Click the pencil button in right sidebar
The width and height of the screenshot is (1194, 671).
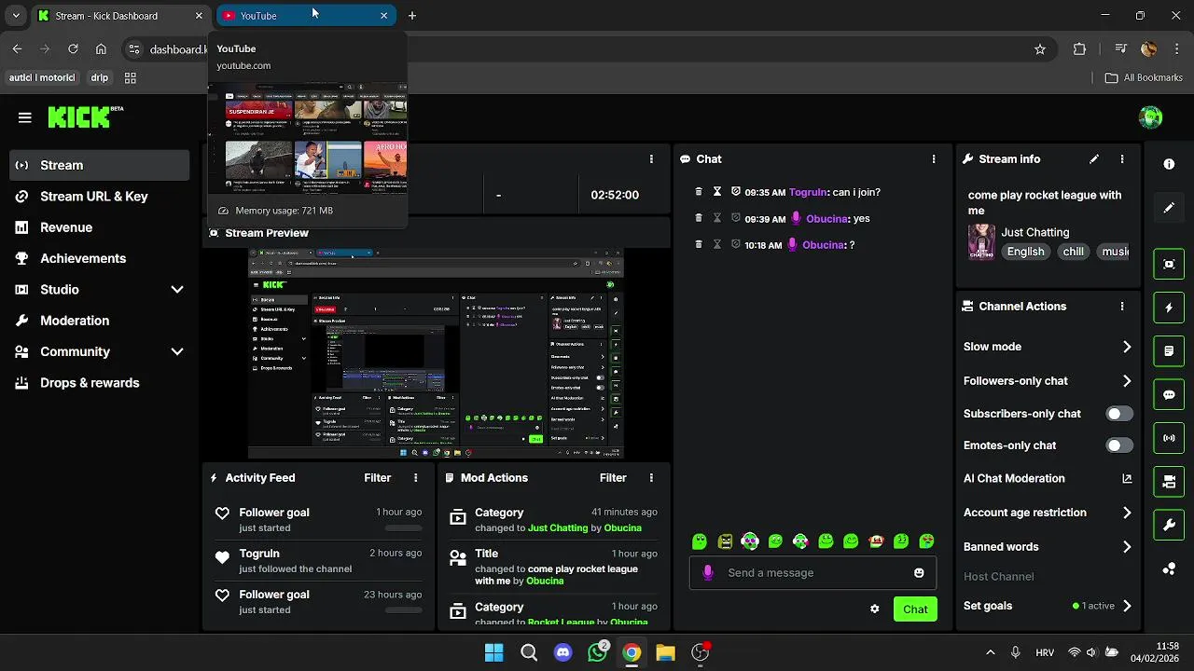coord(1169,208)
